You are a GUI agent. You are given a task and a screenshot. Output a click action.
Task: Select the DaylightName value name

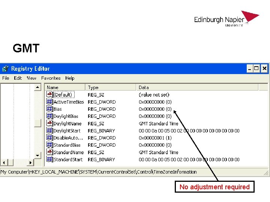coord(67,123)
